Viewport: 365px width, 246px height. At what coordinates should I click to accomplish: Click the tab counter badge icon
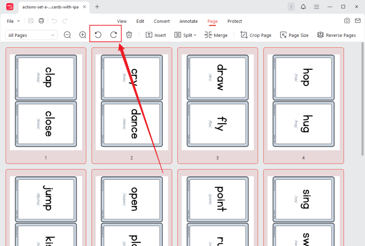pyautogui.click(x=291, y=7)
